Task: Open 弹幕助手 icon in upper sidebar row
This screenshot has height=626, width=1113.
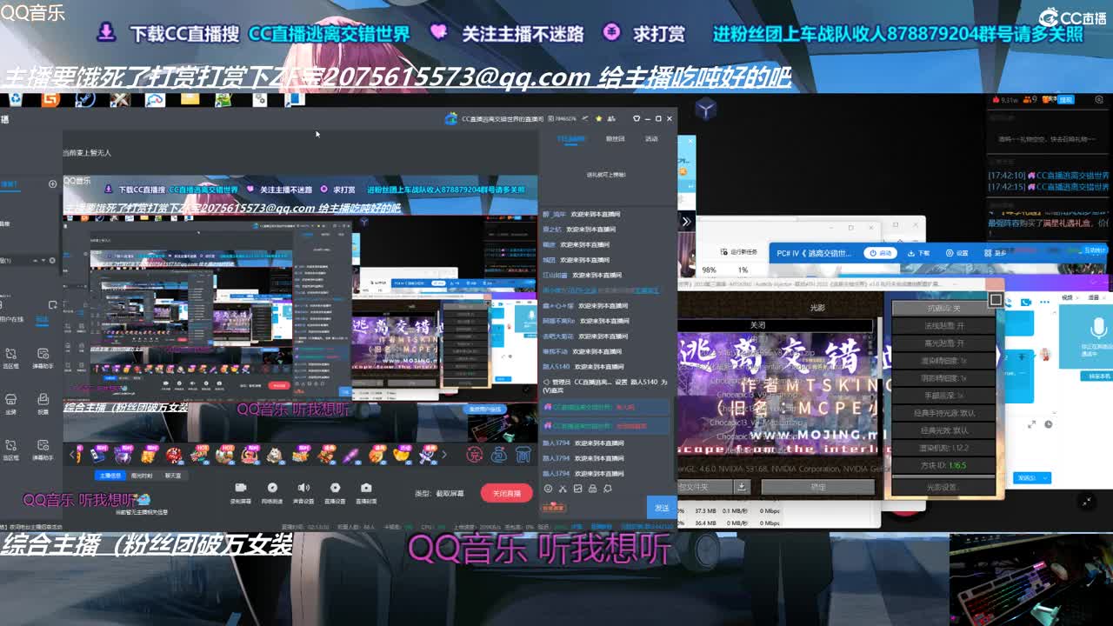Action: point(43,354)
